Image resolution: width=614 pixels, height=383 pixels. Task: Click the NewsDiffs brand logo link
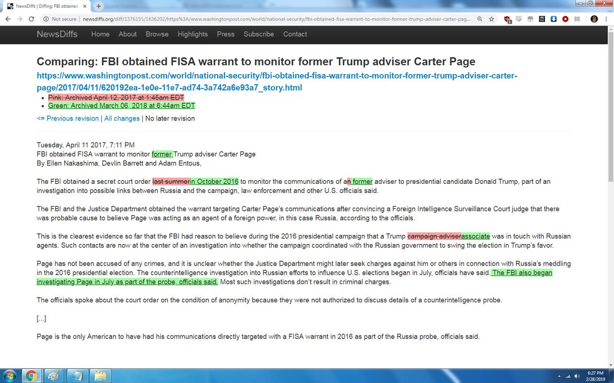coord(57,34)
